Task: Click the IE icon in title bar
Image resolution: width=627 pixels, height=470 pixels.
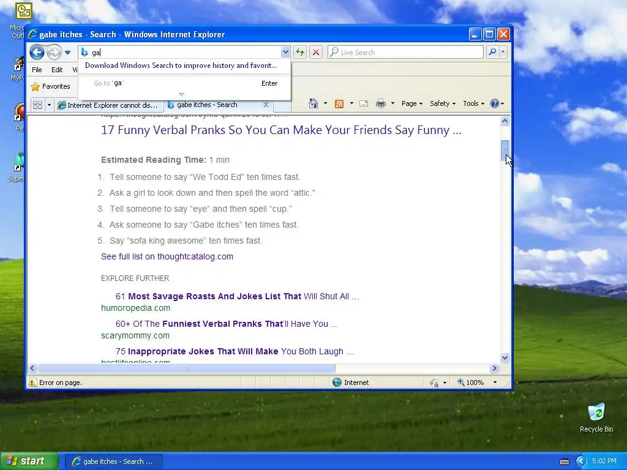Action: click(33, 34)
